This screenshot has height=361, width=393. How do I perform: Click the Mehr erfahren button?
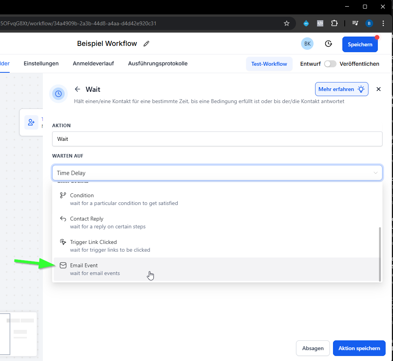(x=342, y=89)
